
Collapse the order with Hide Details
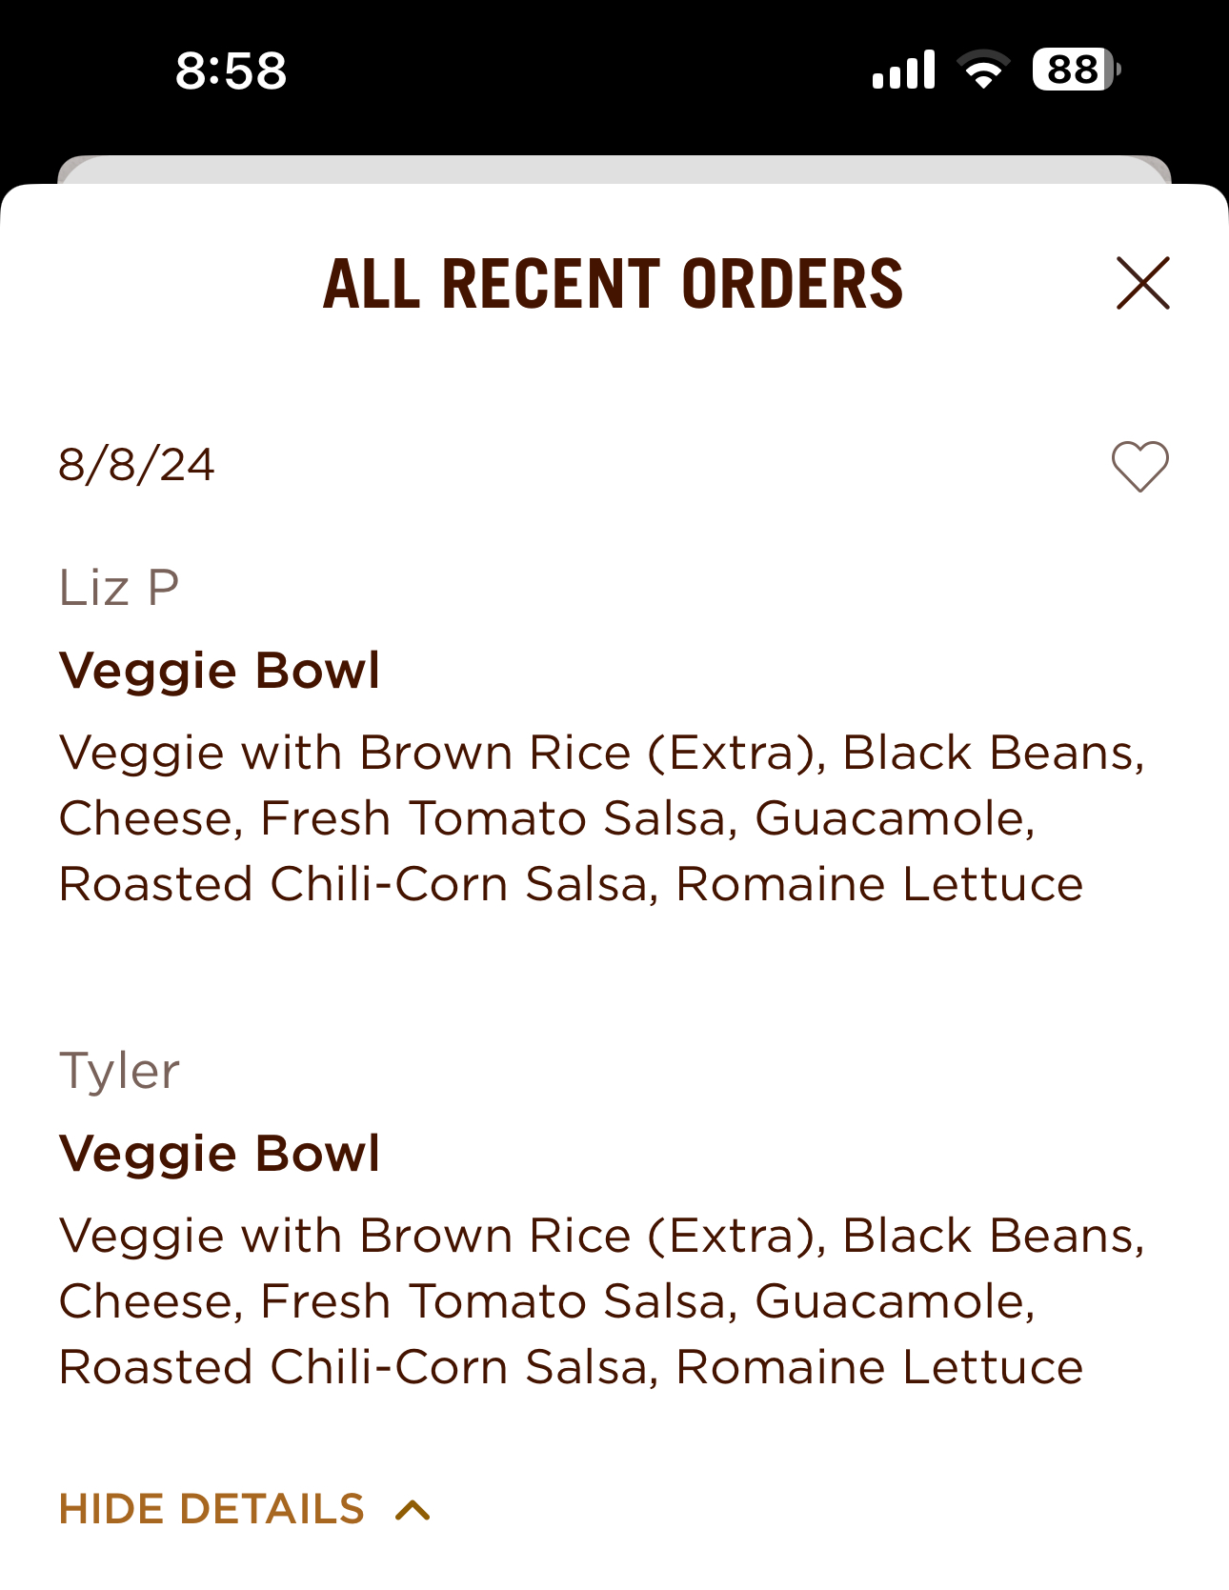click(212, 1509)
